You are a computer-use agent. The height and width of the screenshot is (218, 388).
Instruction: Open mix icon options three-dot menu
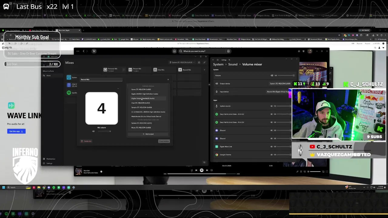click(x=118, y=89)
